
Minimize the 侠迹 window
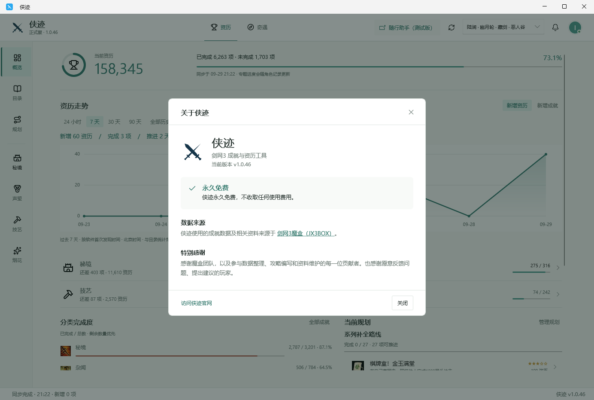coord(545,6)
